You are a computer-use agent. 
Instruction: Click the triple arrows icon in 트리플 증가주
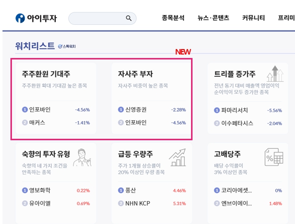[x=275, y=74]
